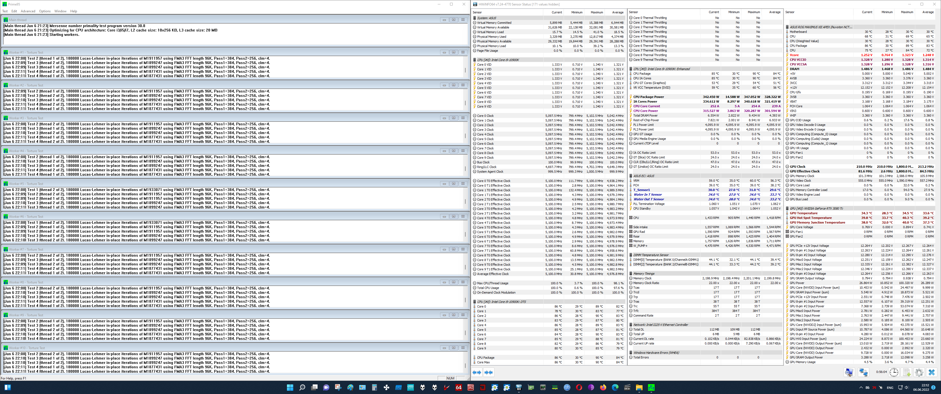Open the Window dropdown menu

pyautogui.click(x=60, y=11)
